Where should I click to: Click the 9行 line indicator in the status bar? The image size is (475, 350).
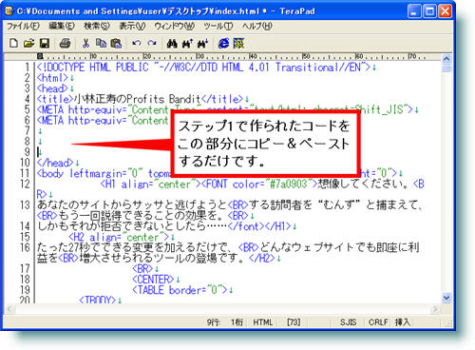coord(214,322)
